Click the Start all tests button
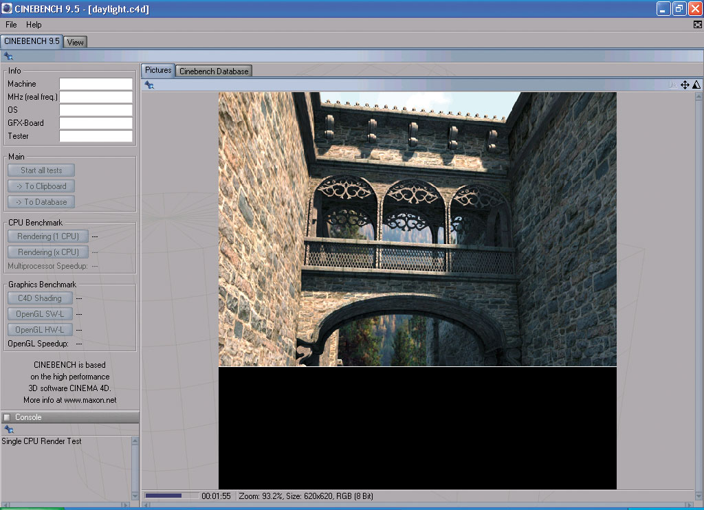Screen dimensions: 704x510 [41, 170]
